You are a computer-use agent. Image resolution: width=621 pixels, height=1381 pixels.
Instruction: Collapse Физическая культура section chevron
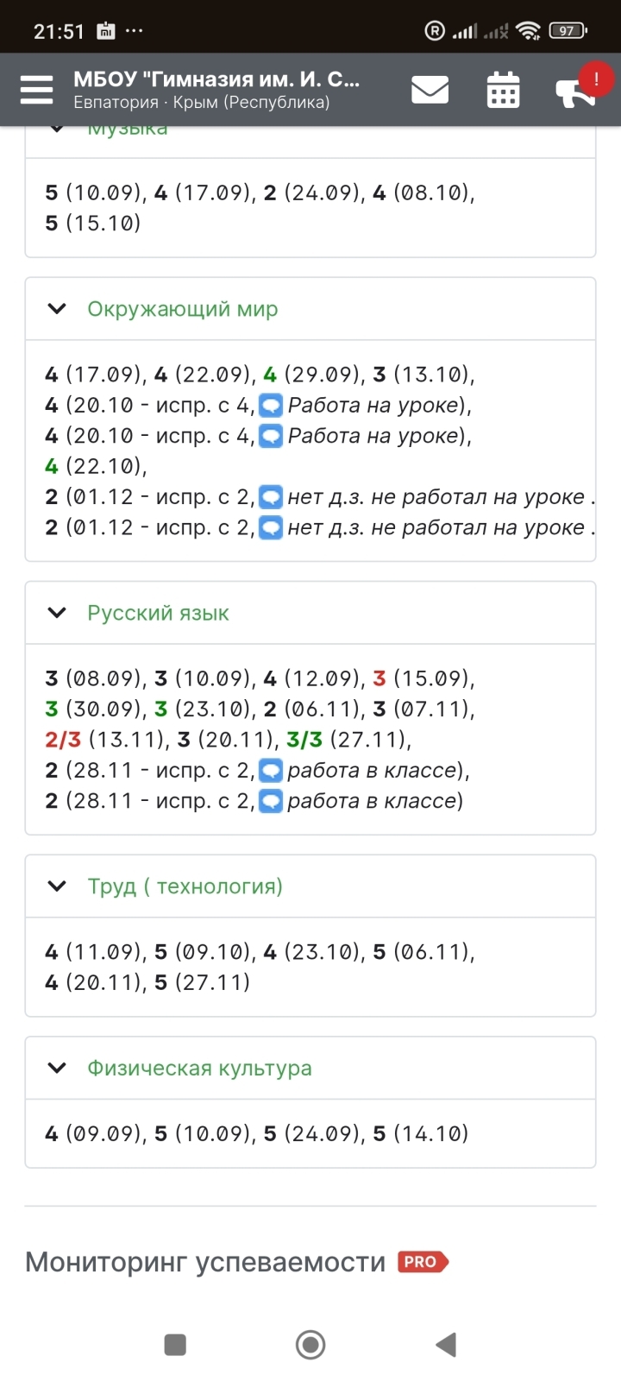pyautogui.click(x=57, y=1068)
